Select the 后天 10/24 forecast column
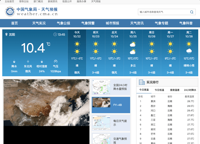200x144 pixels. [x=114, y=53]
